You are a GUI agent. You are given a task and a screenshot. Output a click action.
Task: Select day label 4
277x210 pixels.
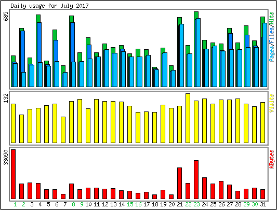[x=40, y=204]
